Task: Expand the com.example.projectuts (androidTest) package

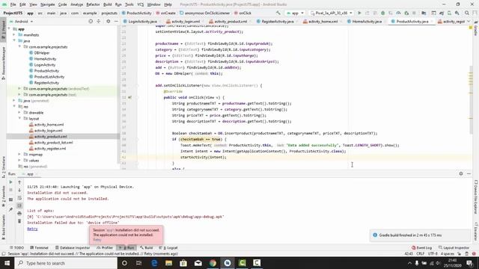Action: (19, 88)
